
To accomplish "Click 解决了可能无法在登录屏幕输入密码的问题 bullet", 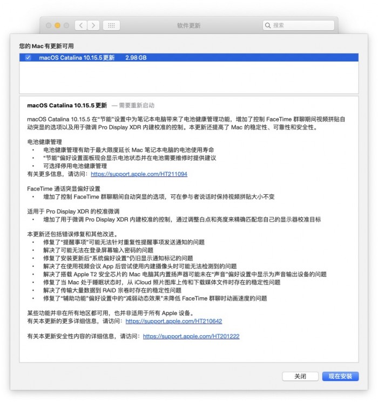I will 98,250.
